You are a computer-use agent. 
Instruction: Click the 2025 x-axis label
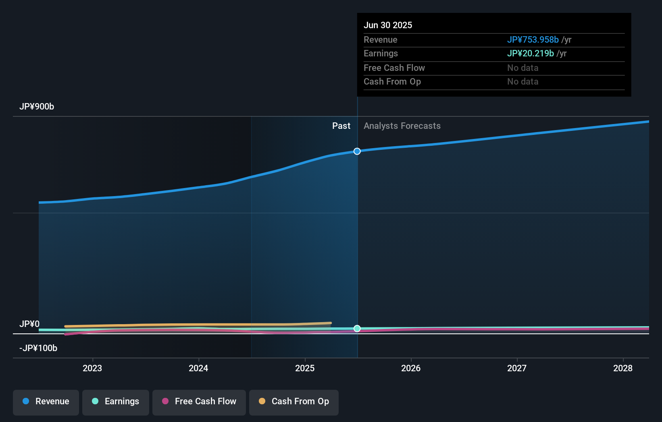tap(305, 368)
